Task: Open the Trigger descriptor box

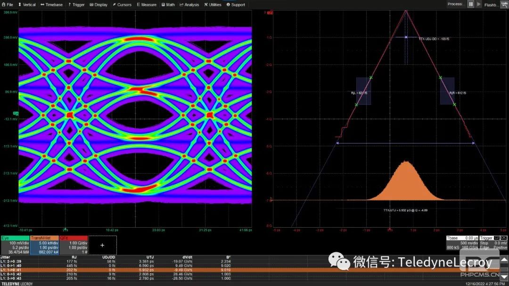Action: pyautogui.click(x=493, y=243)
